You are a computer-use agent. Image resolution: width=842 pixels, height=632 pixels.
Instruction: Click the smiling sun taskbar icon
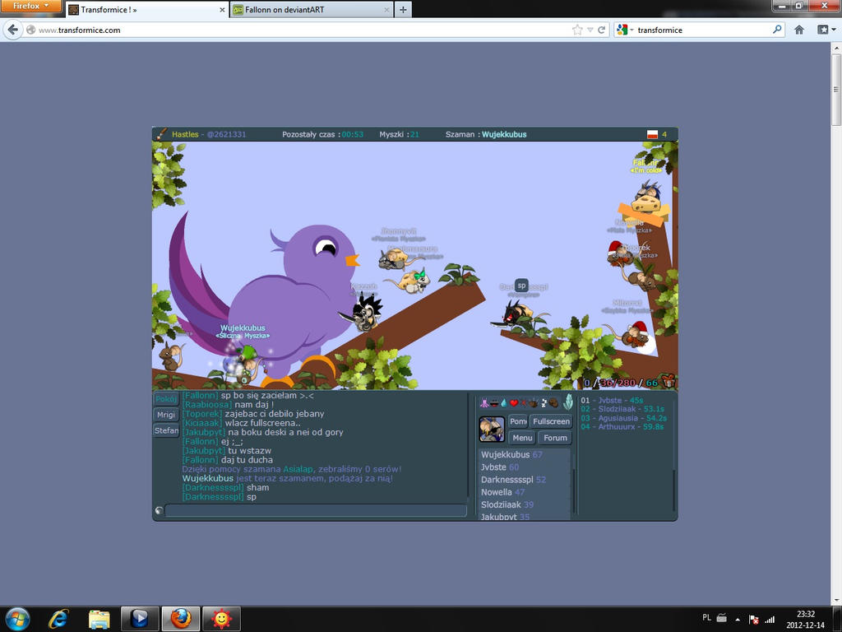point(221,619)
